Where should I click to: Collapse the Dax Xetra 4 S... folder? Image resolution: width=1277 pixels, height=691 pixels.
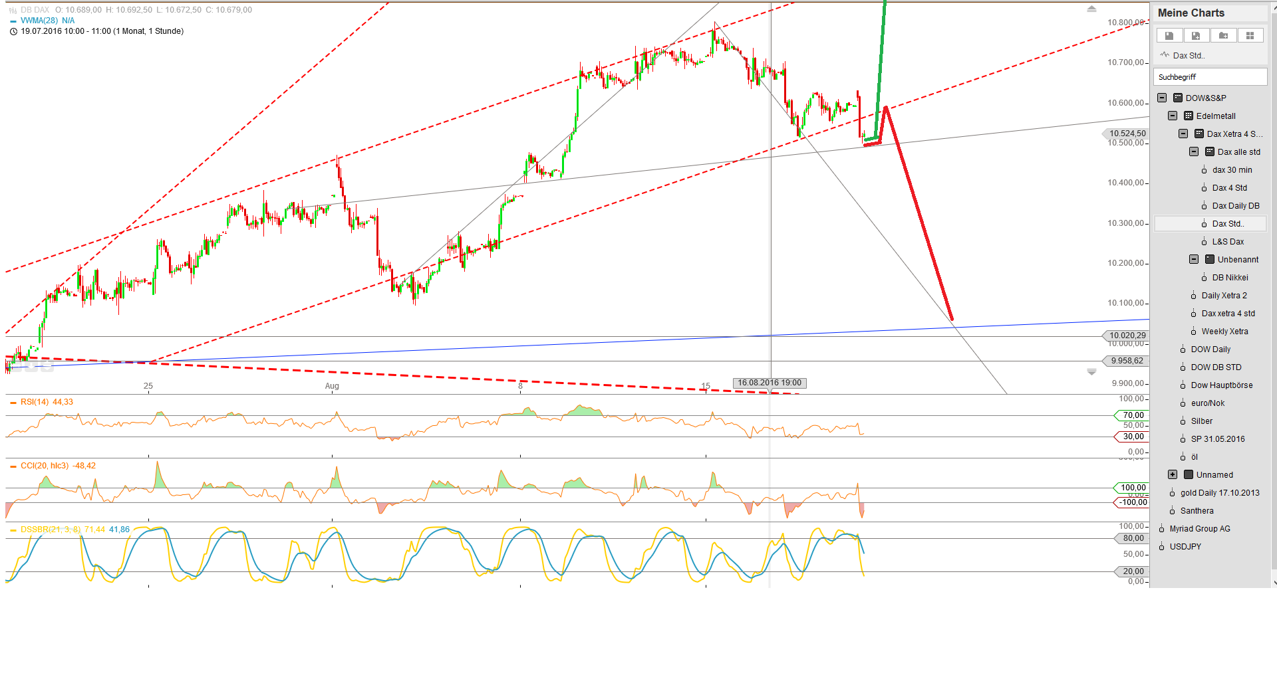click(x=1183, y=134)
